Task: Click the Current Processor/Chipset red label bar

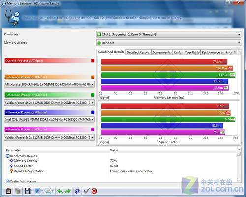Action: point(47,61)
